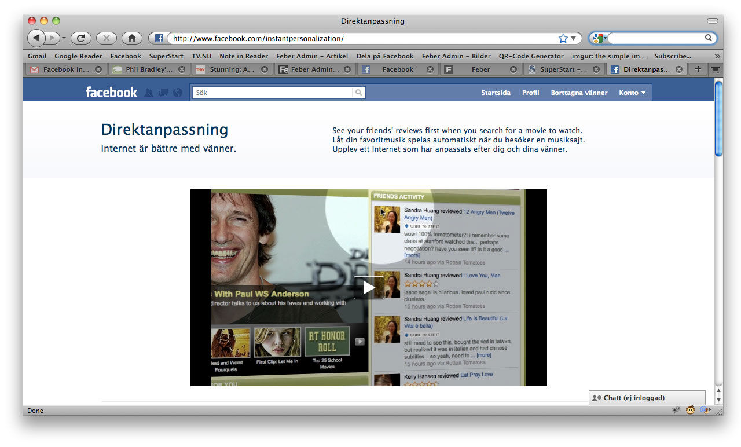Open the Profil link in the Facebook navbar
The width and height of the screenshot is (741, 447).
pos(530,93)
